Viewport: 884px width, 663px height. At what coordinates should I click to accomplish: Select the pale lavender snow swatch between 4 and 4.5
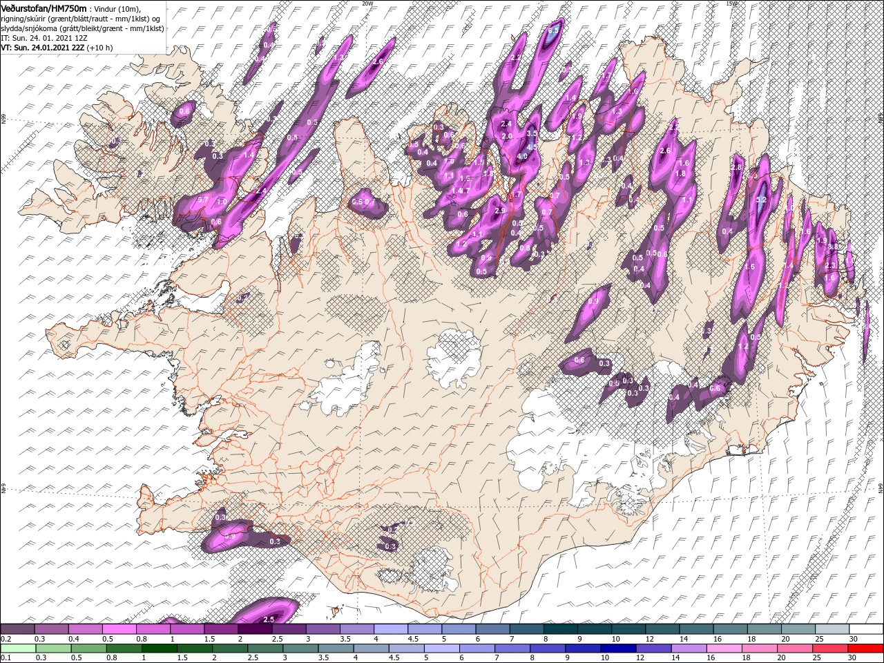[x=390, y=629]
